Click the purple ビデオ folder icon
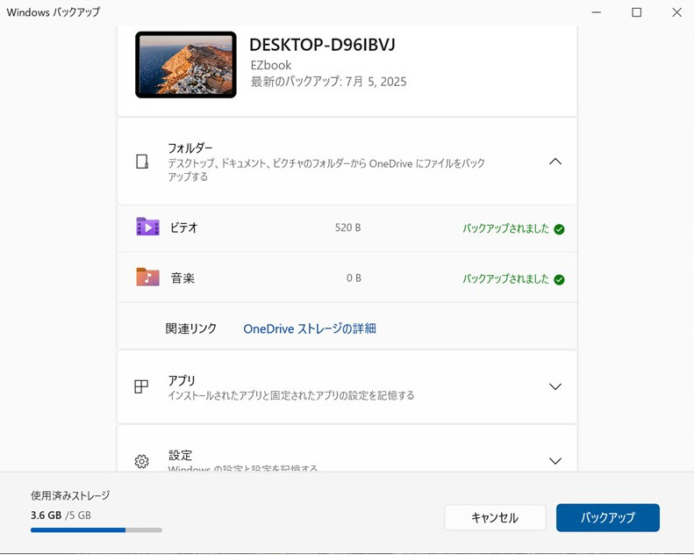 pos(147,227)
